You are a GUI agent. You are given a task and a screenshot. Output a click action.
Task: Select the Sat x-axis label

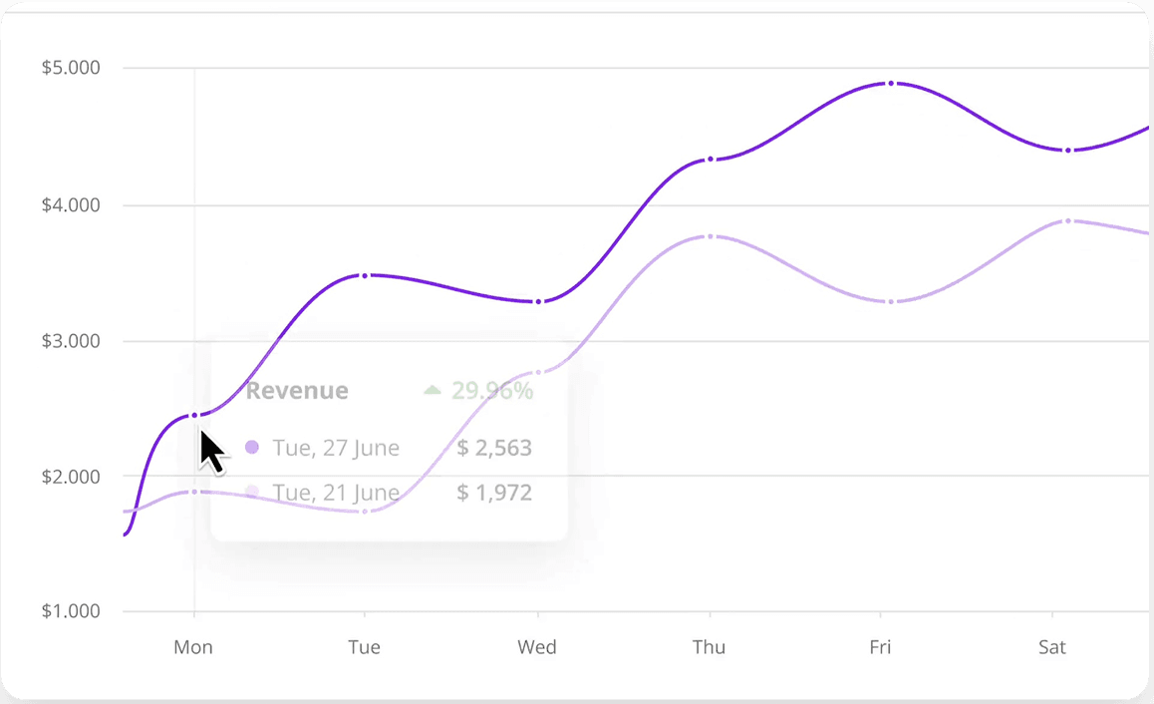pos(1052,647)
